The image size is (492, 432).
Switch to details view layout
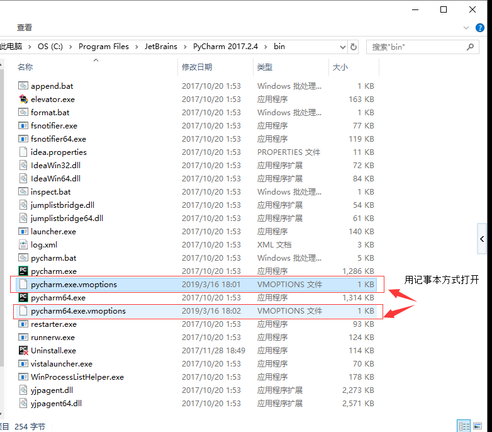[464, 426]
